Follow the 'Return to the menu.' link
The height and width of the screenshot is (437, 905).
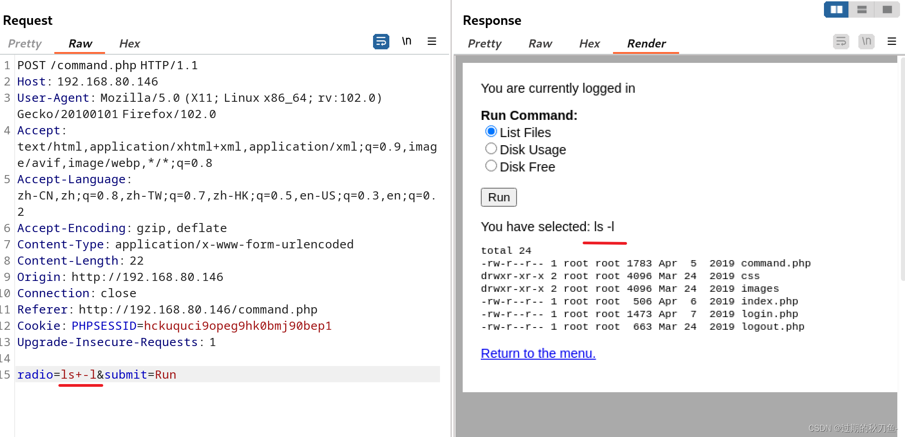pos(538,353)
